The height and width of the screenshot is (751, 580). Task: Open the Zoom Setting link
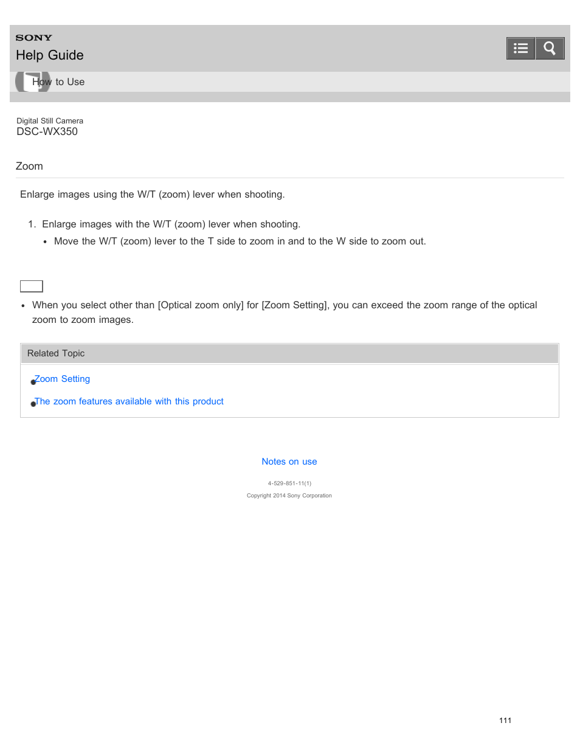(x=62, y=379)
